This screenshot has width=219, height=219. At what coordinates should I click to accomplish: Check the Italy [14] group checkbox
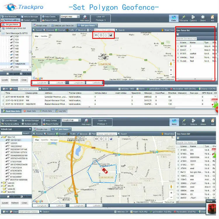point(6,137)
